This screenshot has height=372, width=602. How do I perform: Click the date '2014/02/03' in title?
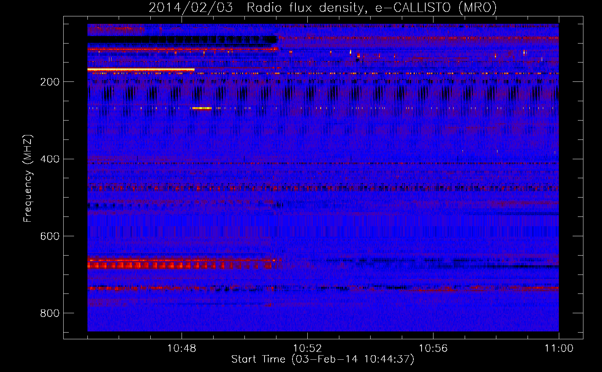191,7
